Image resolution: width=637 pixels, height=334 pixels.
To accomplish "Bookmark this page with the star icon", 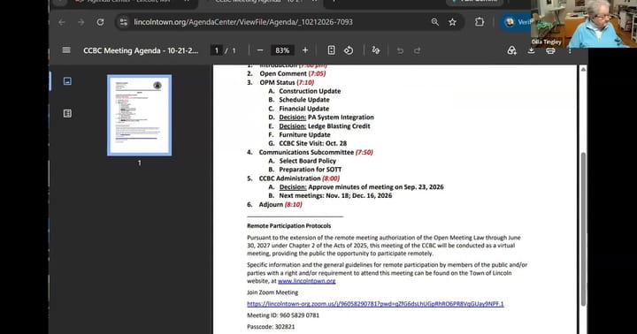I will (453, 22).
